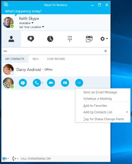This screenshot has height=164, width=132.
Task: Minimize the Skype for Business window
Action: (92, 5)
